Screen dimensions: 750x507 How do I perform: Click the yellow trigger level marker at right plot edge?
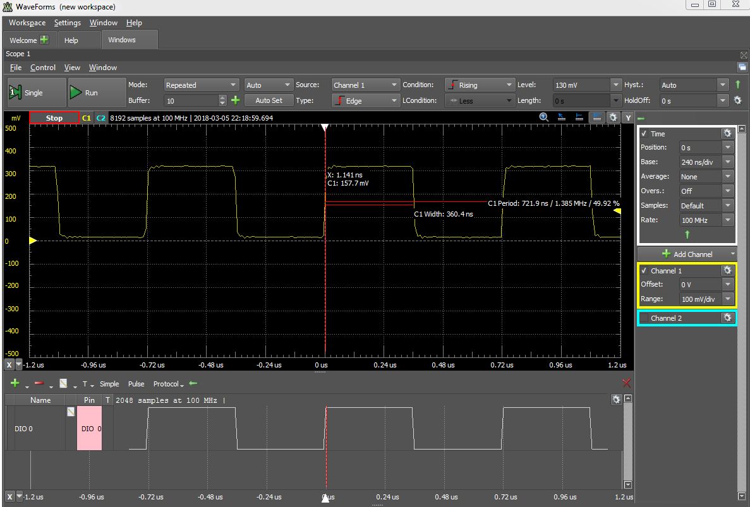[617, 211]
